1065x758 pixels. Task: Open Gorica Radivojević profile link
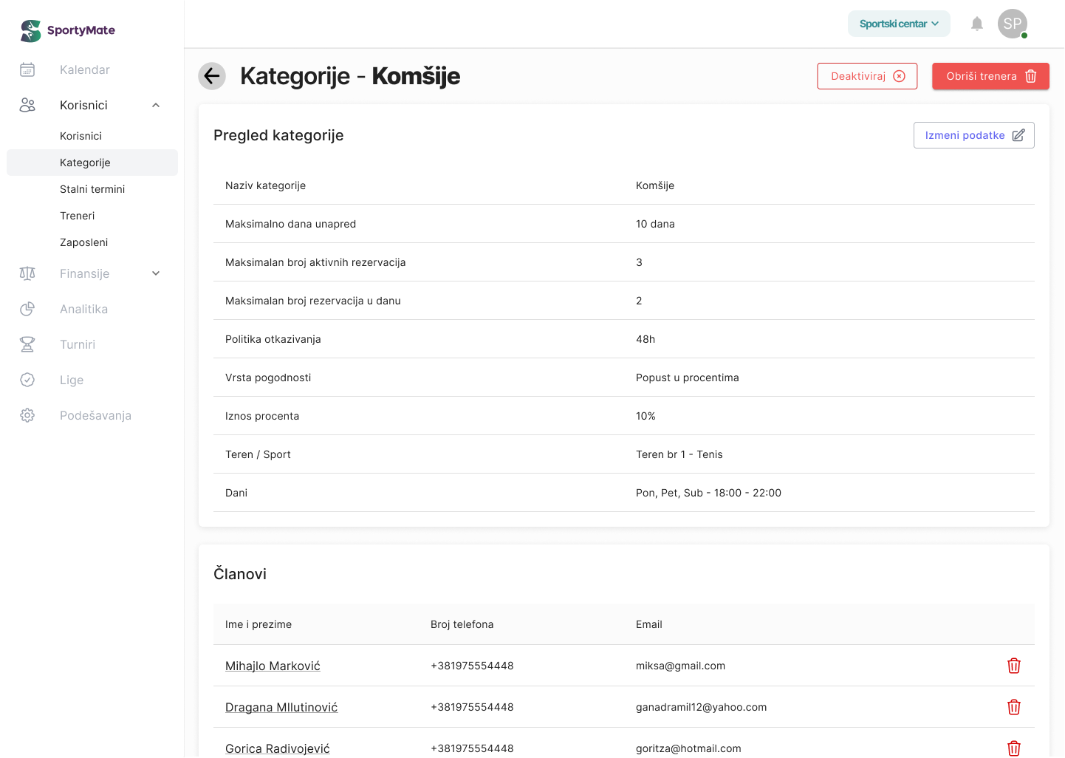click(x=278, y=748)
